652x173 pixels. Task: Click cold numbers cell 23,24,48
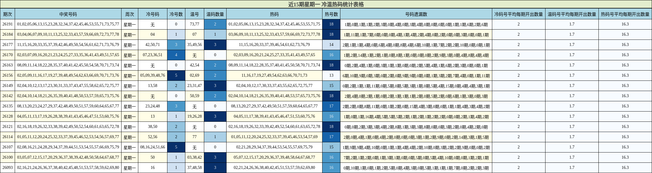(153, 106)
